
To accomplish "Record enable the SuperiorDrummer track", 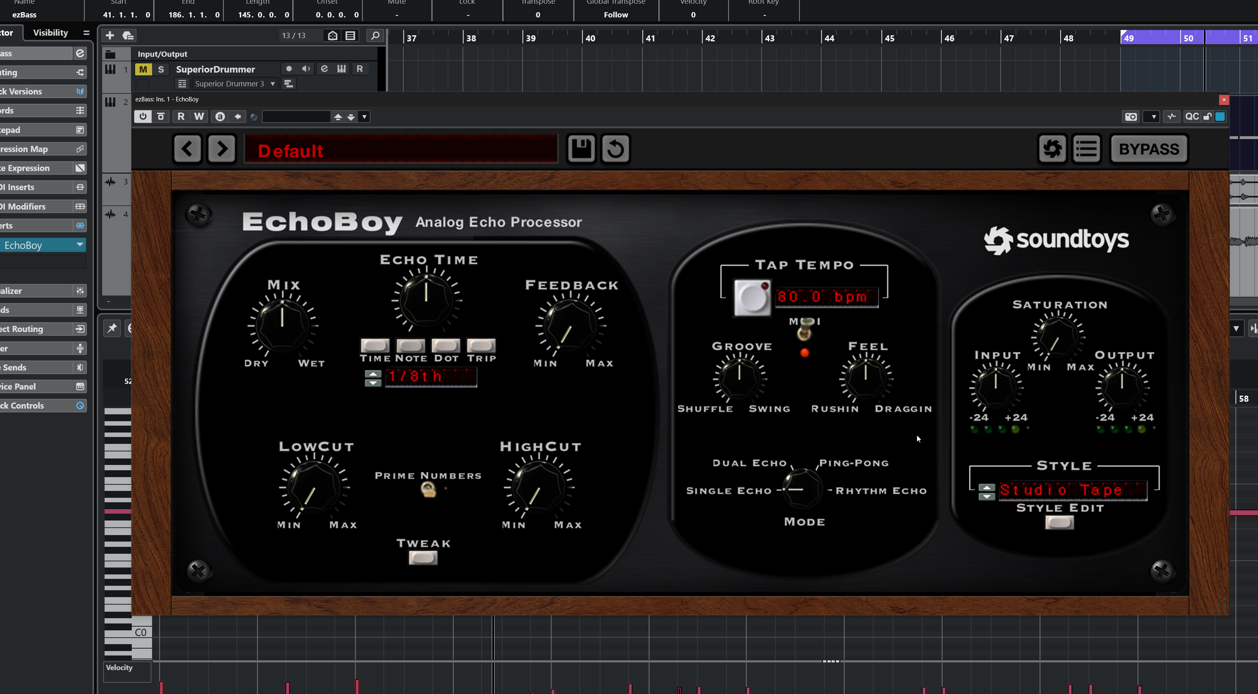I will coord(289,69).
